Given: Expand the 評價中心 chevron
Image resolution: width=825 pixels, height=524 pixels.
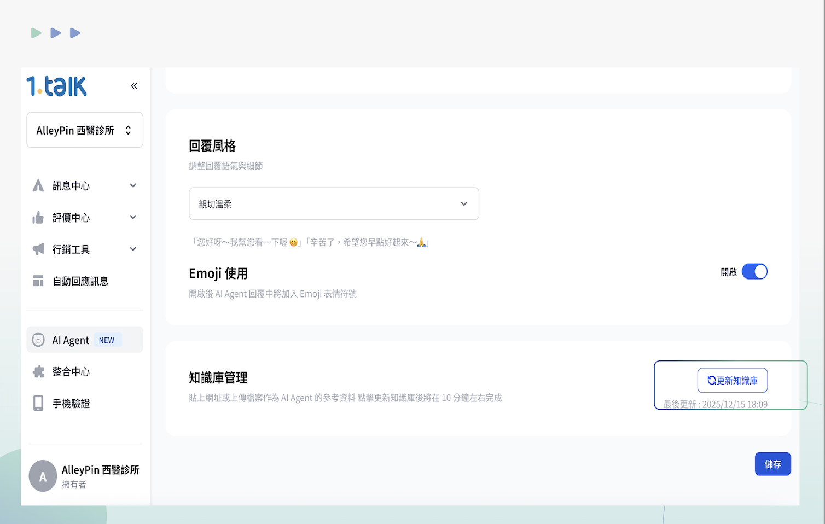Looking at the screenshot, I should pos(133,218).
